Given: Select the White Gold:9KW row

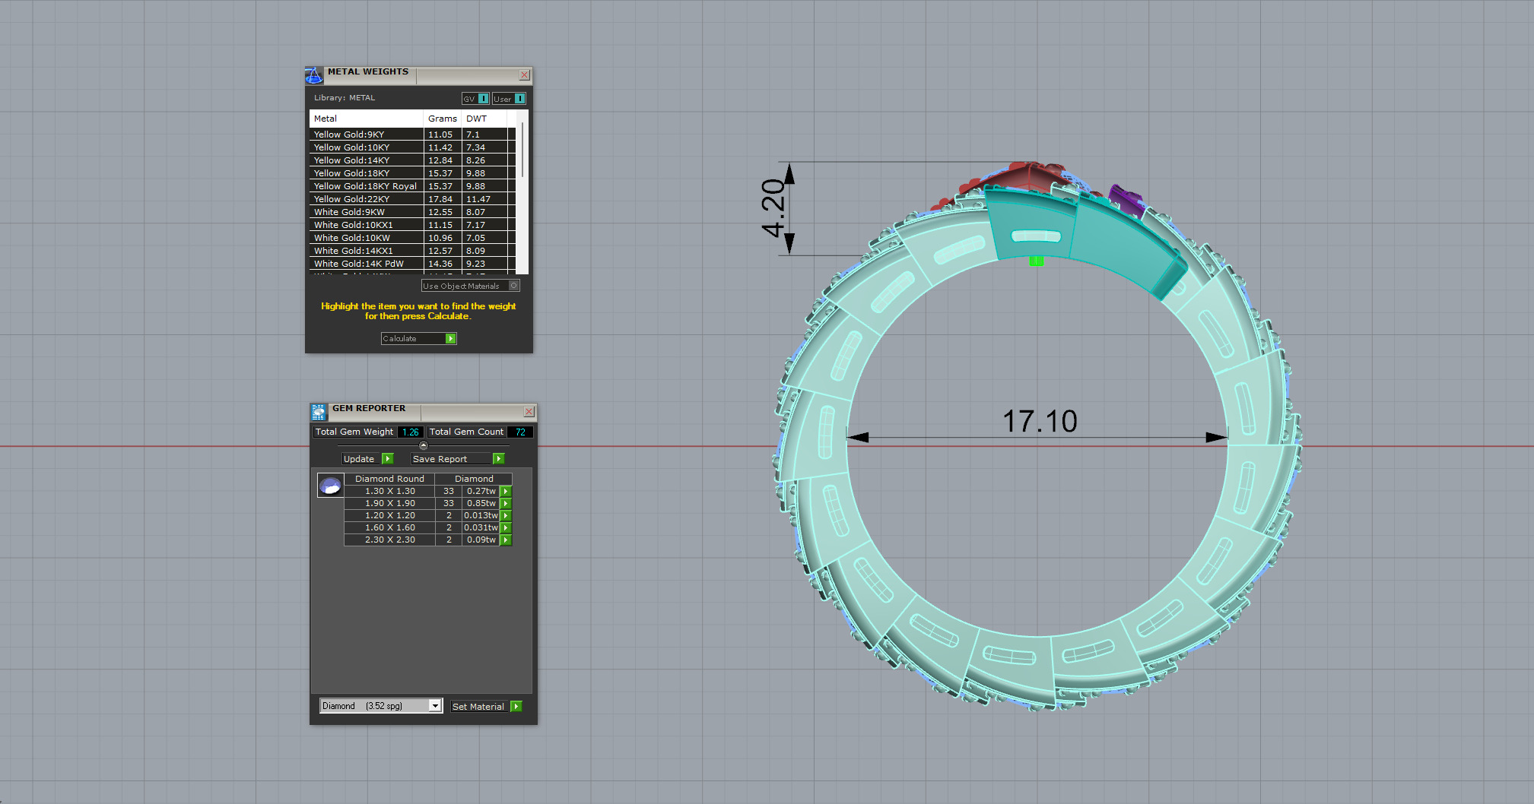Looking at the screenshot, I should pyautogui.click(x=412, y=212).
